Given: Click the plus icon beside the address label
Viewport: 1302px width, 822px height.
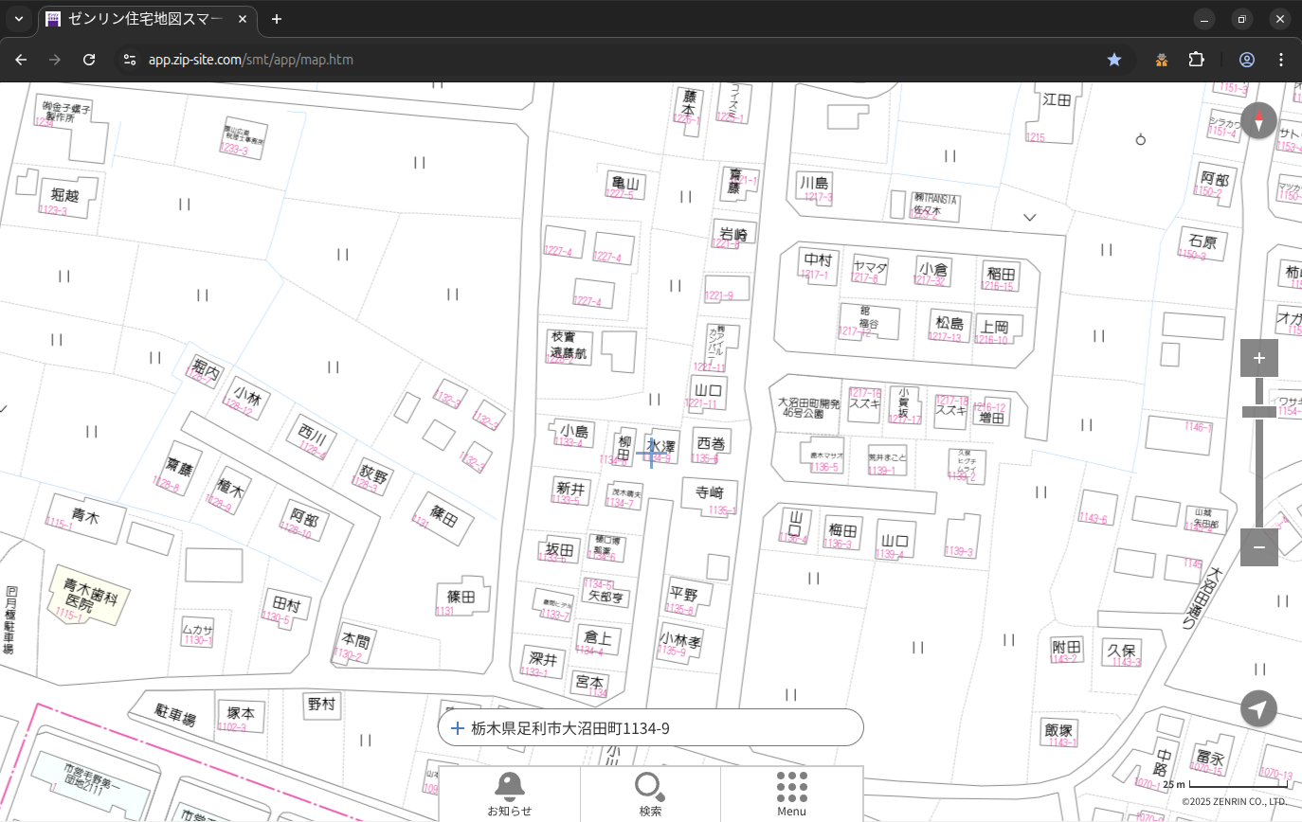Looking at the screenshot, I should pos(458,728).
